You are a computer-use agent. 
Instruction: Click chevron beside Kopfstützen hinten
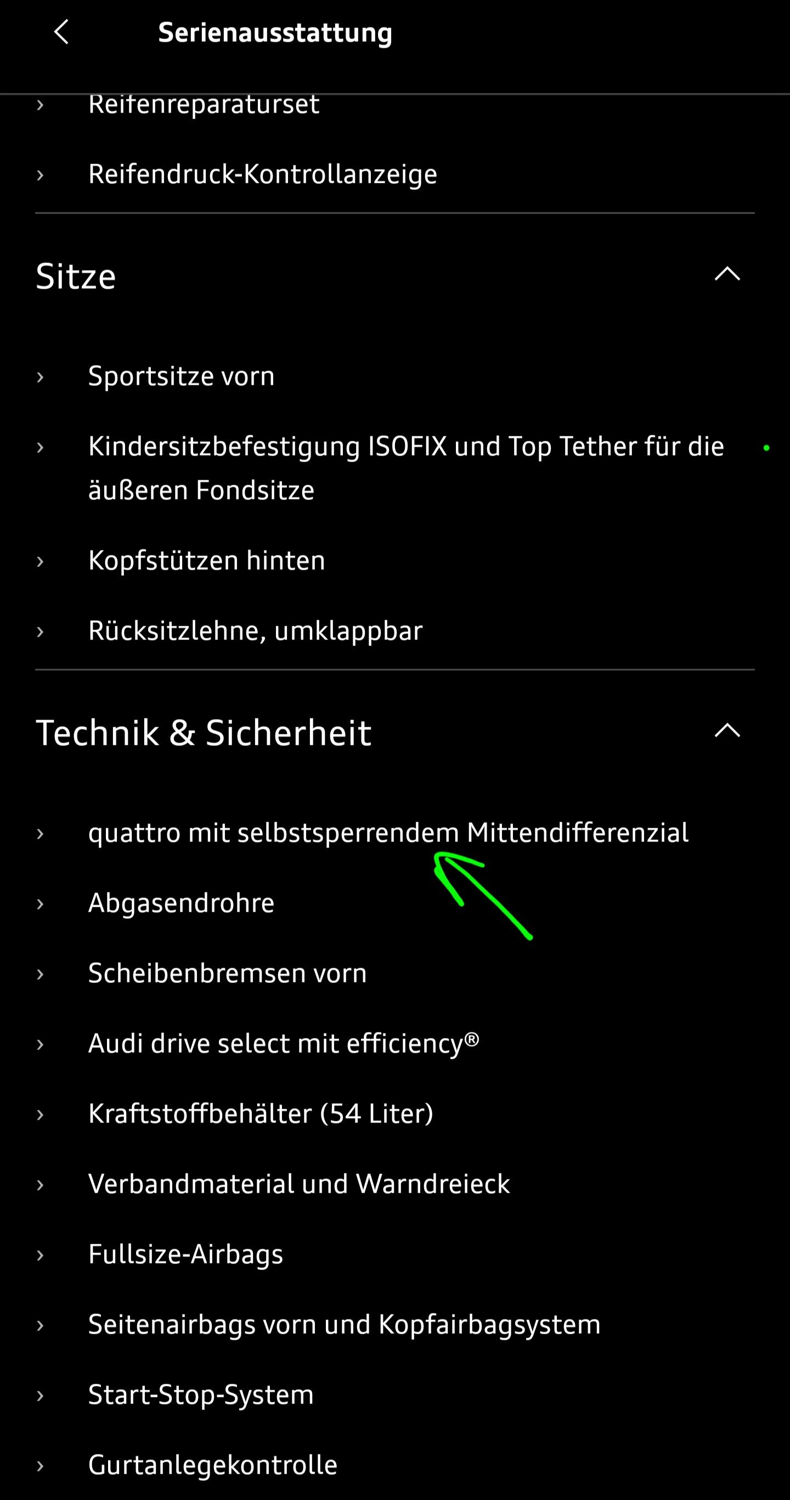click(40, 561)
